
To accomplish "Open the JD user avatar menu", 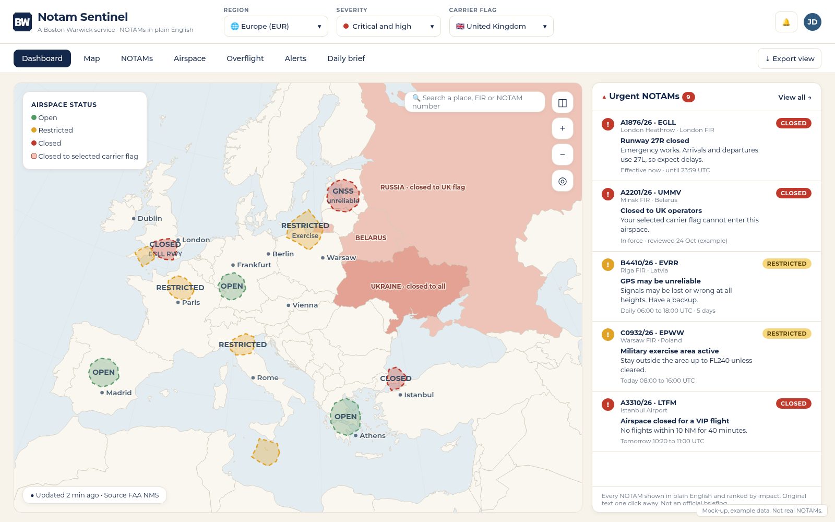I will pos(812,22).
